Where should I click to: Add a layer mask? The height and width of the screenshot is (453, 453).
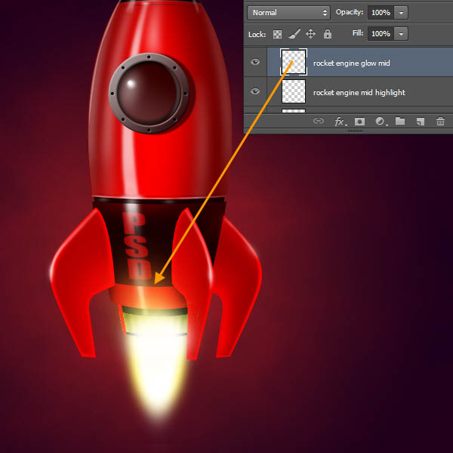pos(360,121)
